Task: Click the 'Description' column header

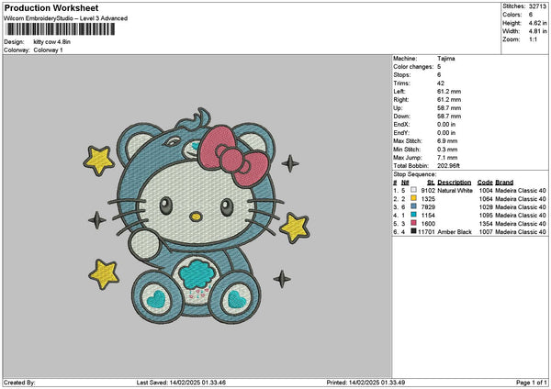Action: coord(454,183)
